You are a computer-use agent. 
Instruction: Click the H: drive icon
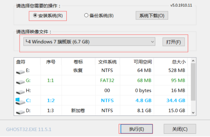pos(20,92)
